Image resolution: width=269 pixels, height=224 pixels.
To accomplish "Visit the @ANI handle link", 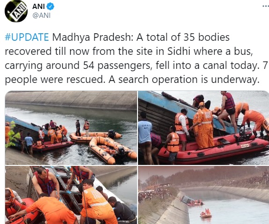I will [41, 15].
